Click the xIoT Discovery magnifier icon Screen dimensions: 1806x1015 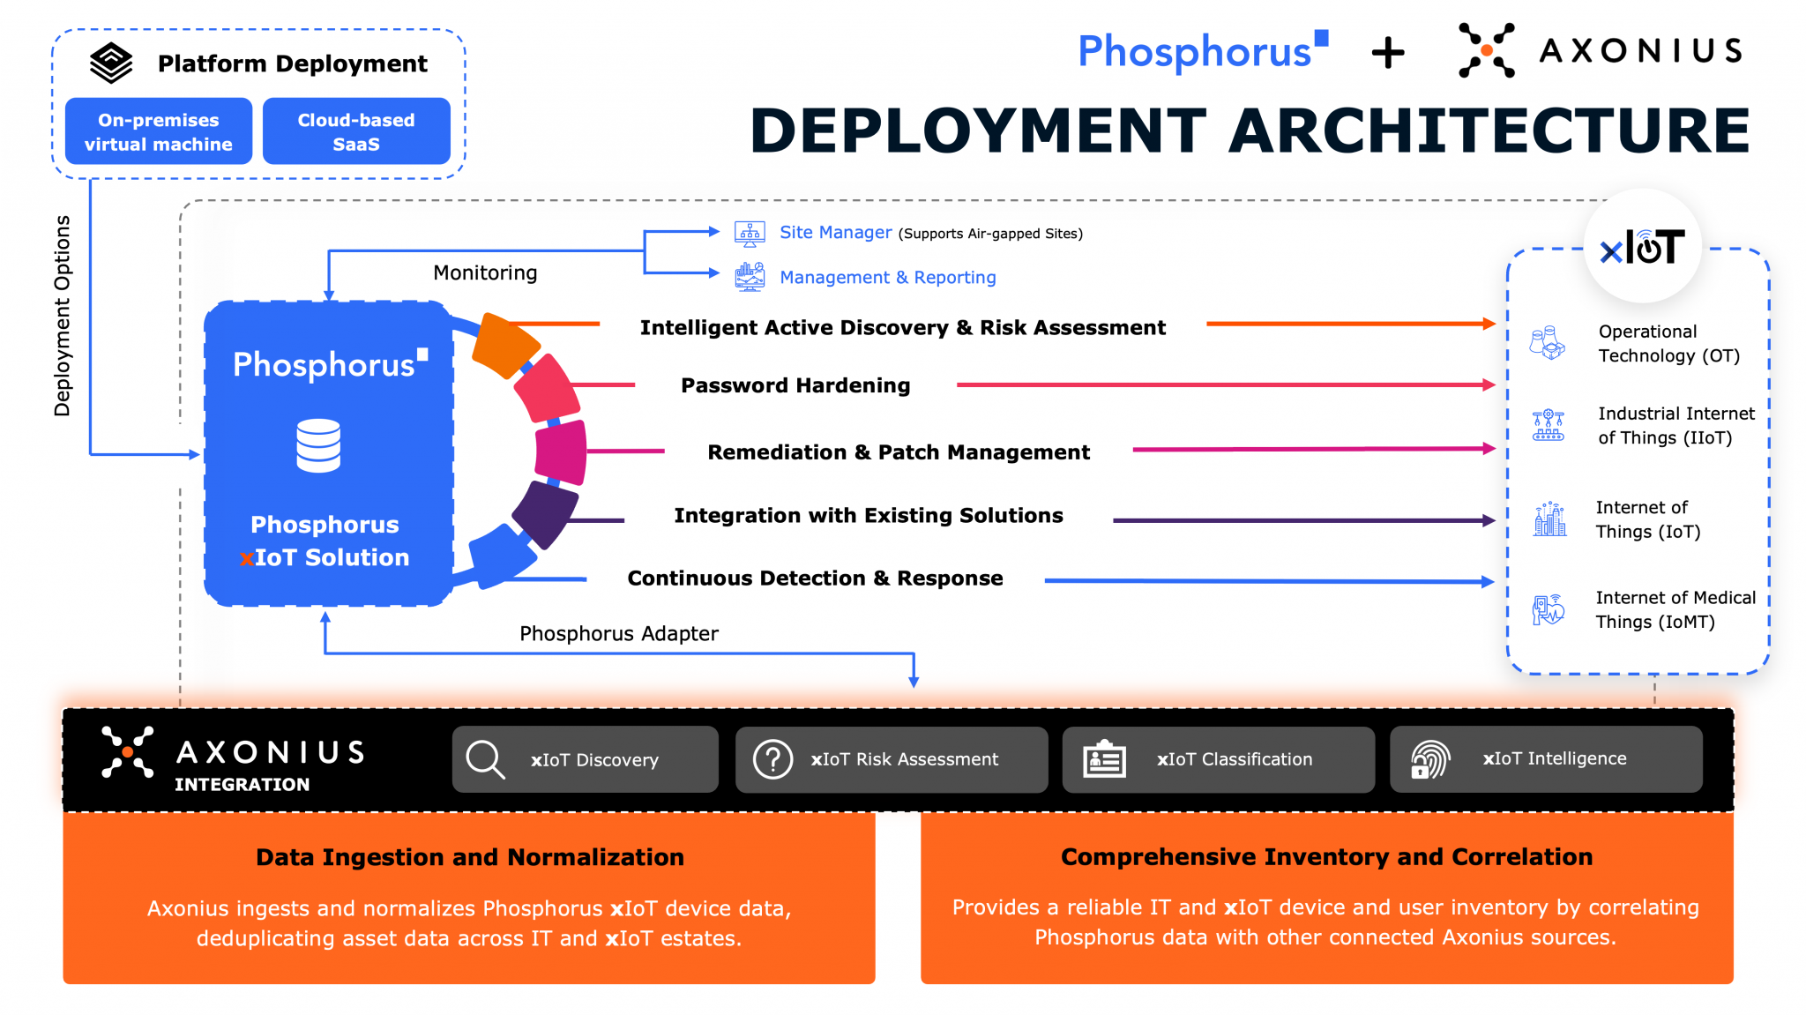click(x=484, y=759)
